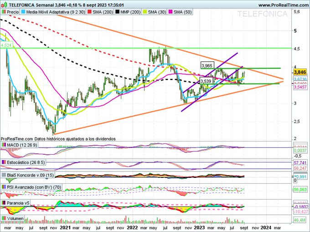Open the www.ProRealTime.com link
Viewport: 310px width, 232px height.
coord(284,5)
